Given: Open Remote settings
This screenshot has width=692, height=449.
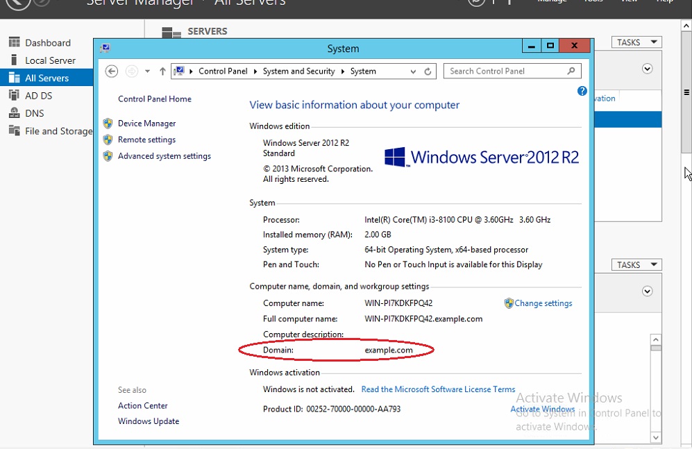Looking at the screenshot, I should tap(146, 139).
